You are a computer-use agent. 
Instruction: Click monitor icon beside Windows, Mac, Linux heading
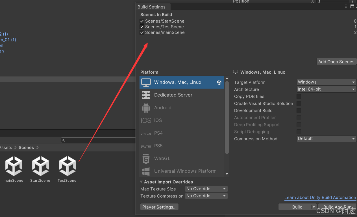pyautogui.click(x=236, y=72)
